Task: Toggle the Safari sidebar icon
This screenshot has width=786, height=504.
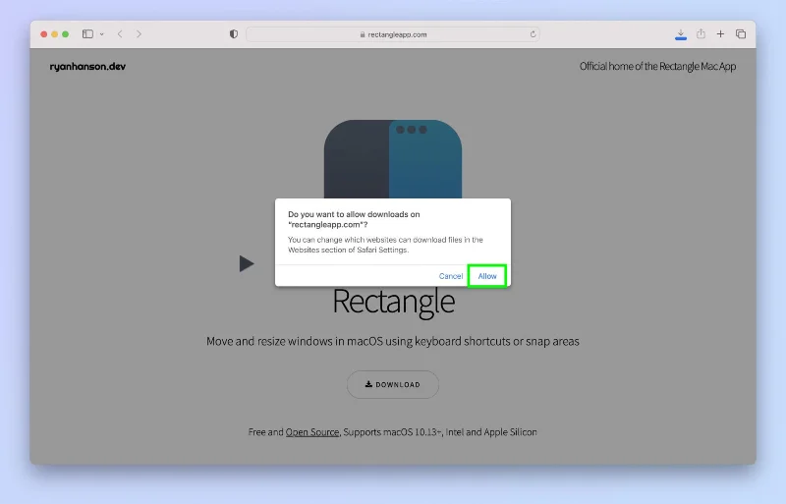Action: click(87, 34)
